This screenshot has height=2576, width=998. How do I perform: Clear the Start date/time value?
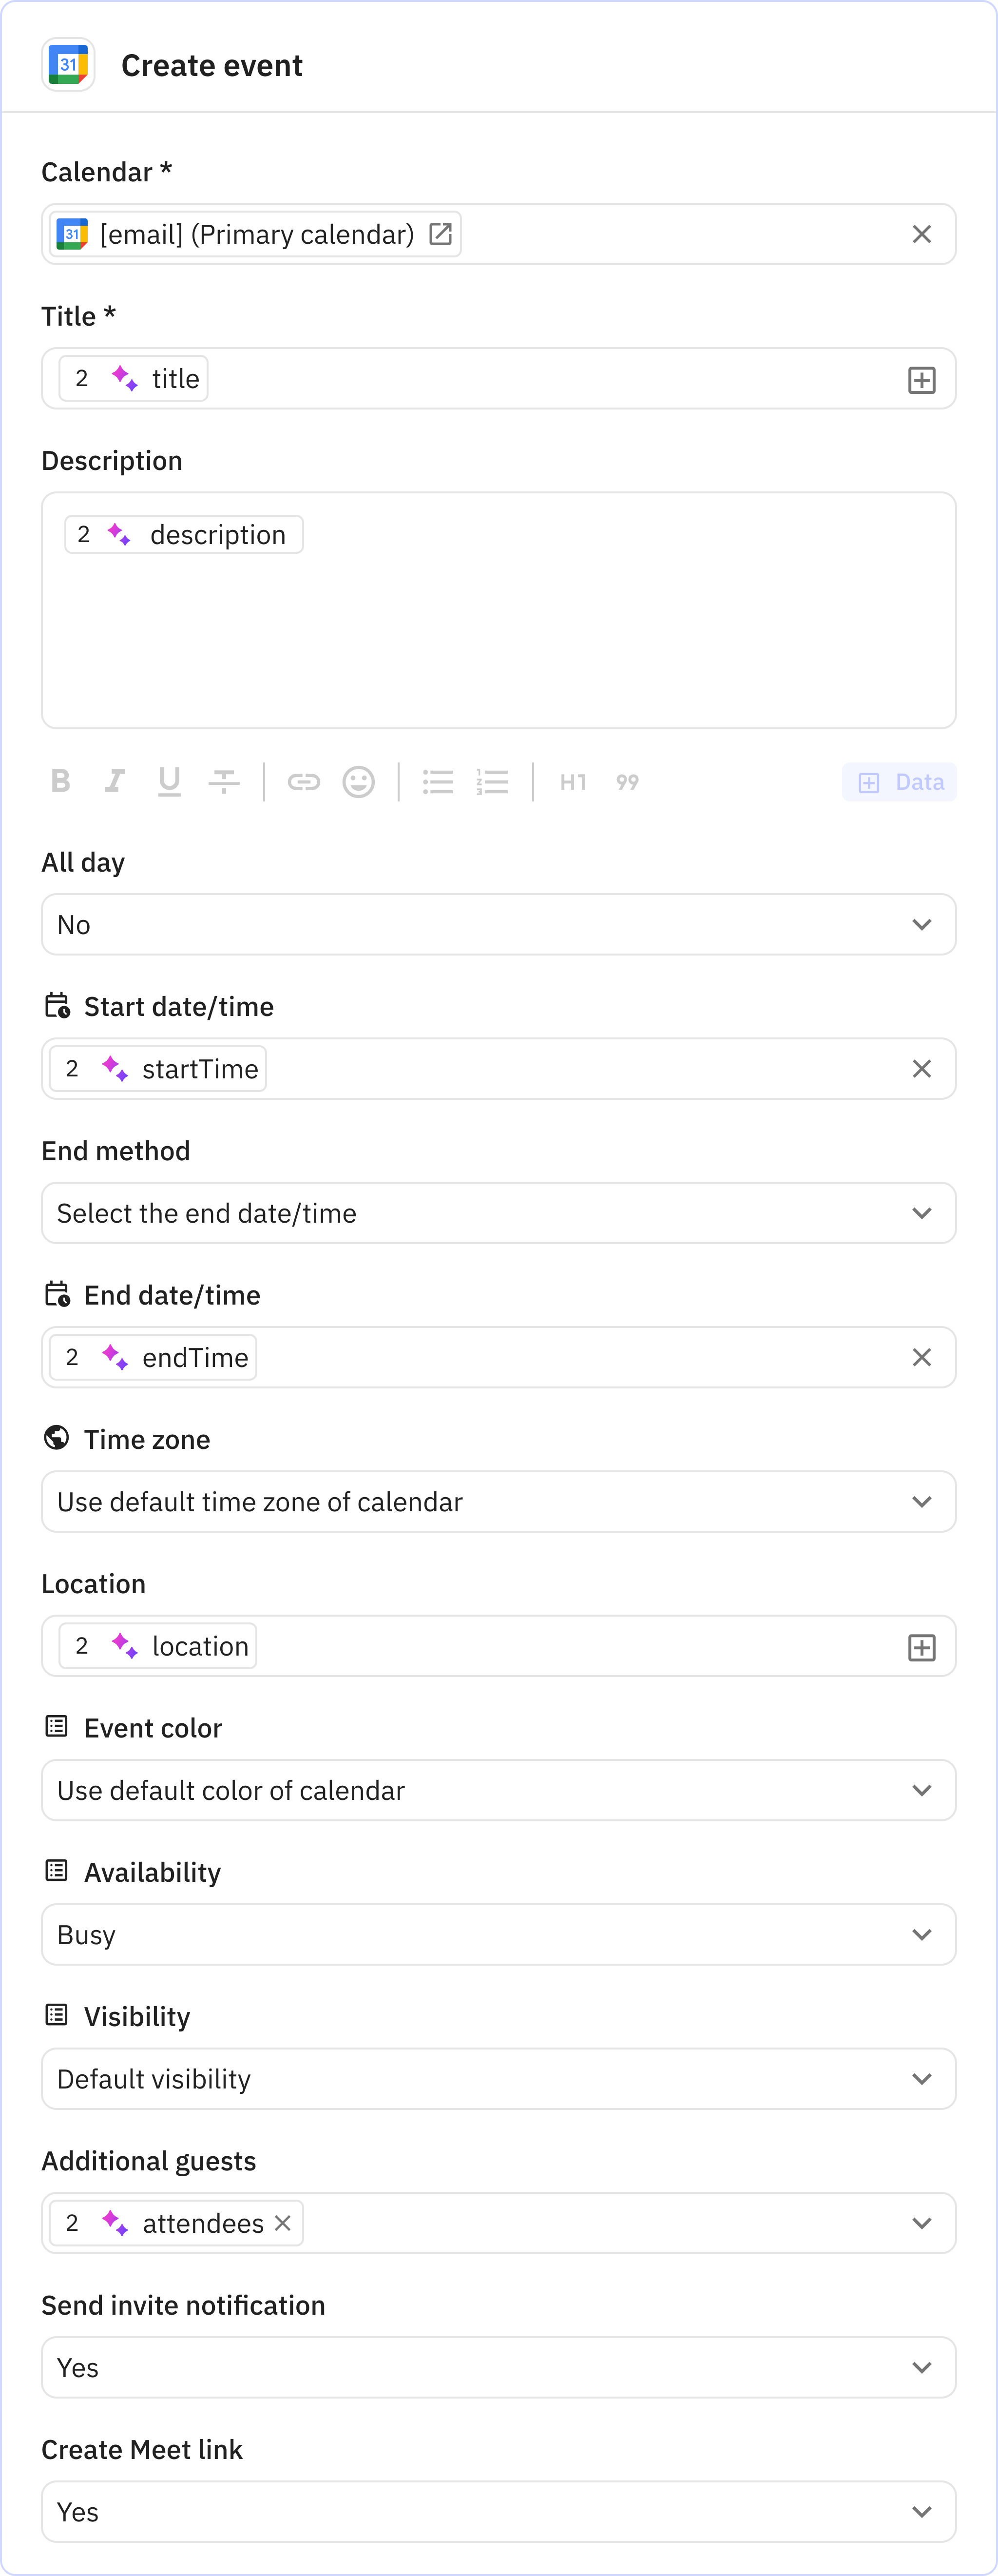point(921,1069)
